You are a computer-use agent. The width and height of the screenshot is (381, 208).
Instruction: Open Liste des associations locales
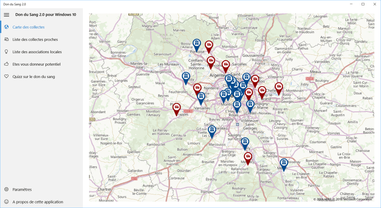[42, 52]
